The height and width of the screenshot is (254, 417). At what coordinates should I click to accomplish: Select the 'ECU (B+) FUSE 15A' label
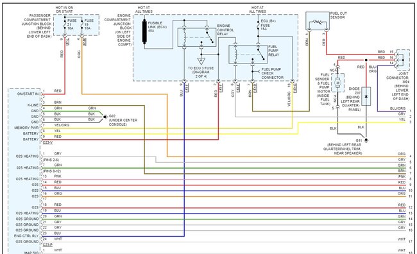click(268, 25)
